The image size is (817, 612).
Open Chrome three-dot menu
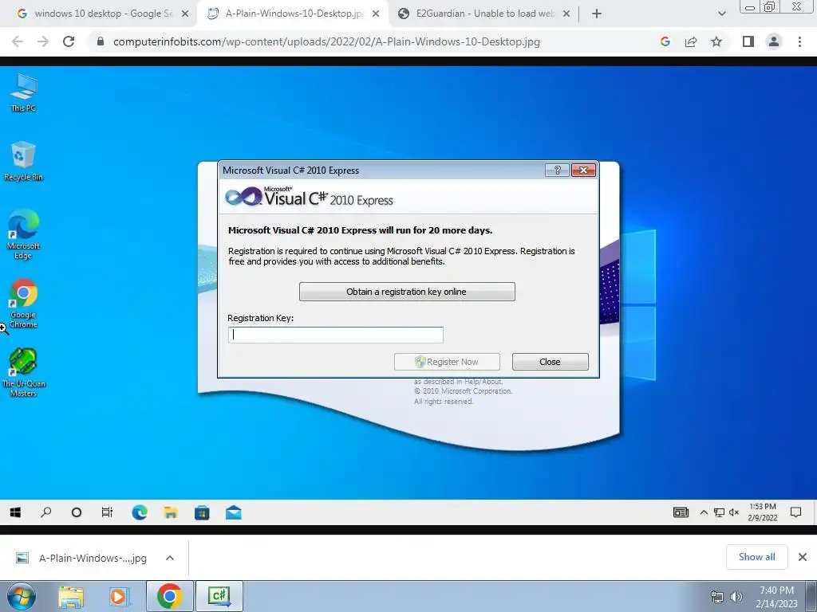(799, 41)
